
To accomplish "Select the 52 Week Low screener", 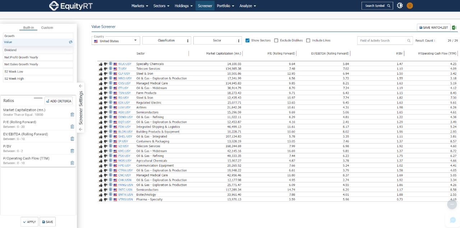I will 38,71.
